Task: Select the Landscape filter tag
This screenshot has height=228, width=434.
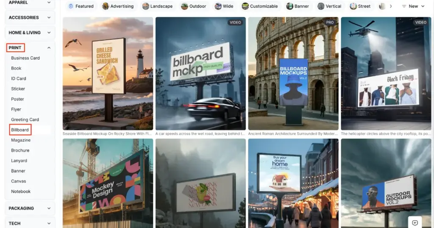Action: coord(158,6)
